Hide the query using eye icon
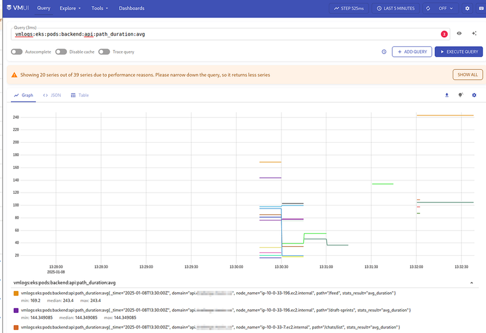 tap(459, 34)
